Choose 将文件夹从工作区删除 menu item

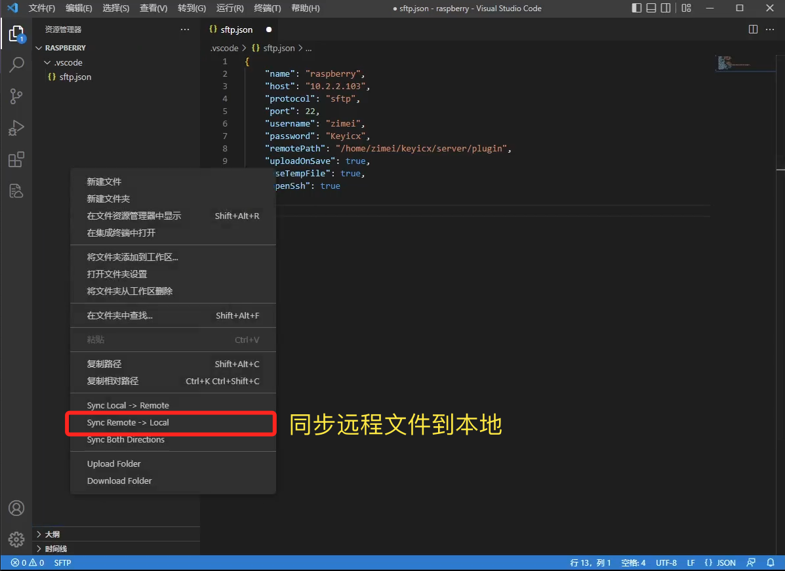point(172,291)
